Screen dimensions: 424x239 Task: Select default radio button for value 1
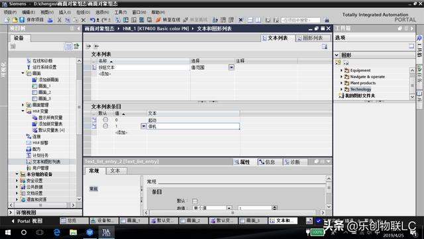tap(105, 126)
